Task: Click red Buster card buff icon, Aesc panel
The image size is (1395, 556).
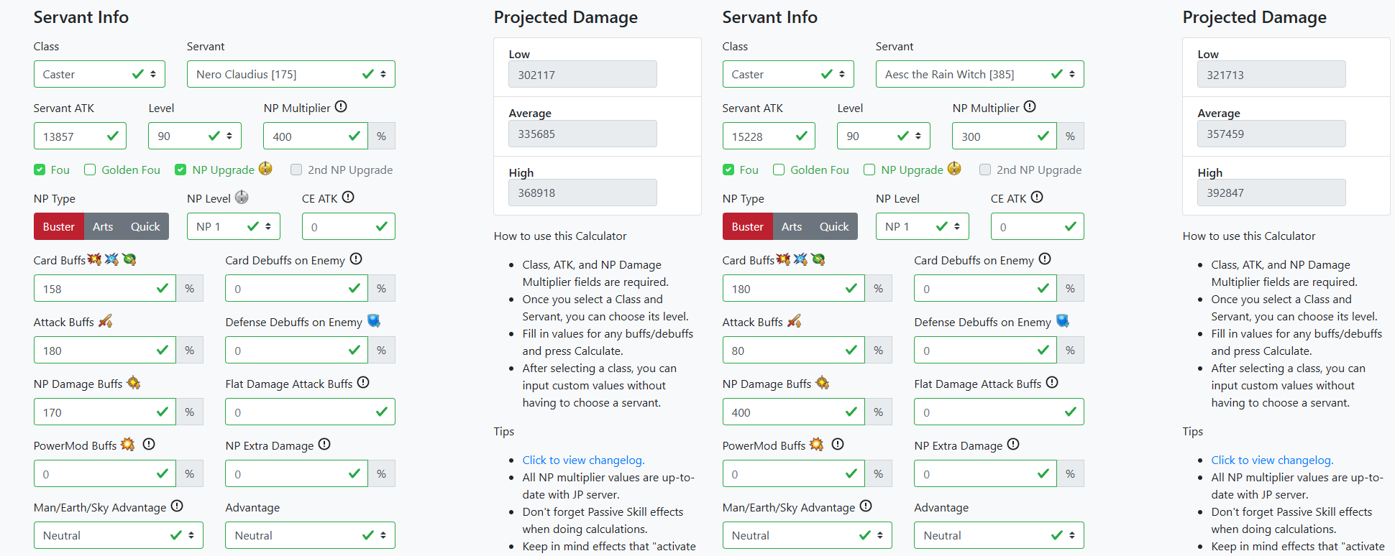Action: pos(783,259)
